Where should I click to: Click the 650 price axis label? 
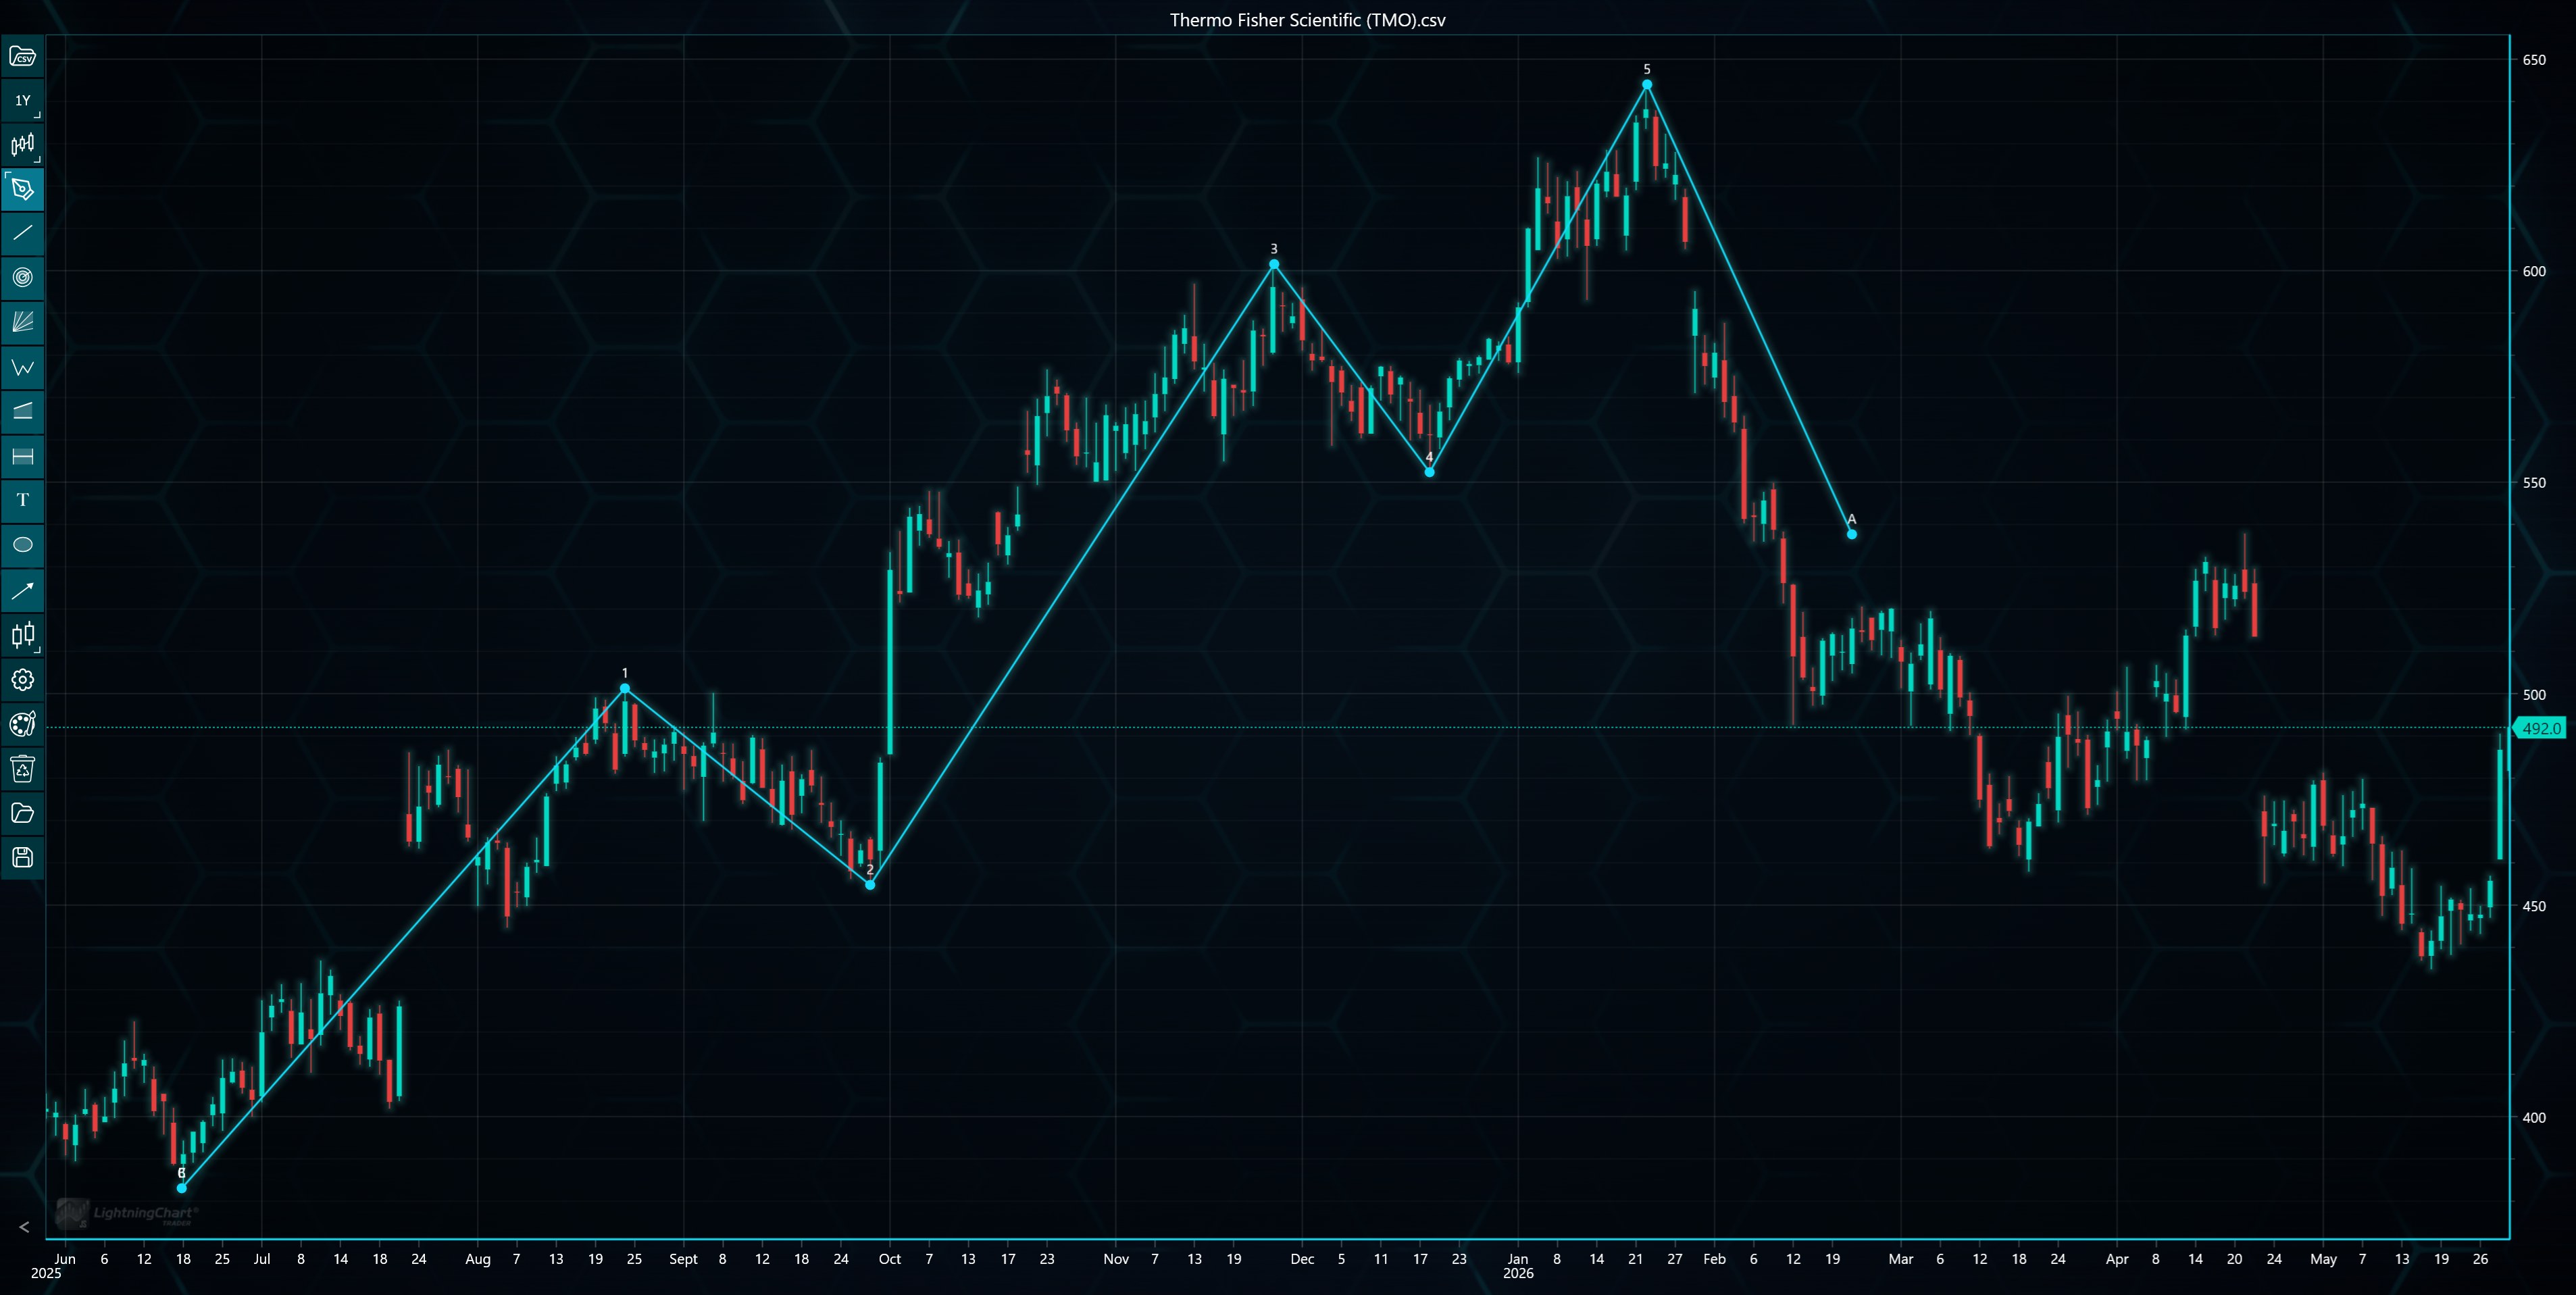pos(2534,60)
